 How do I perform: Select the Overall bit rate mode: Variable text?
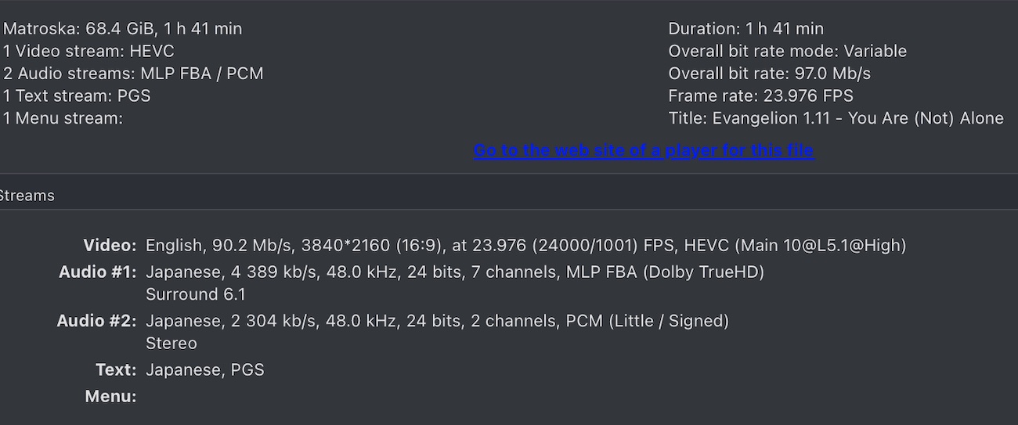[x=787, y=51]
